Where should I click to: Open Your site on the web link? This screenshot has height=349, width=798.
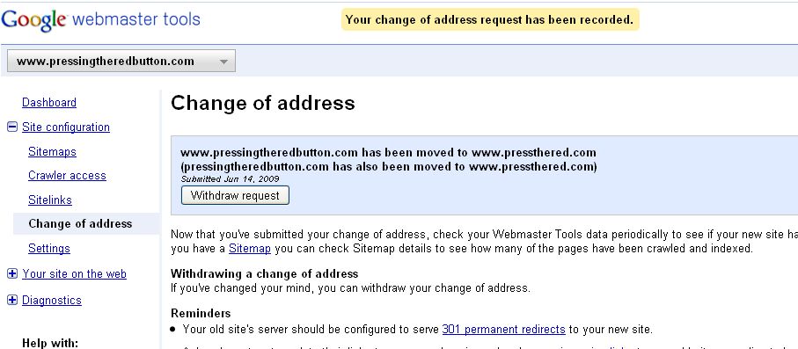tap(74, 273)
